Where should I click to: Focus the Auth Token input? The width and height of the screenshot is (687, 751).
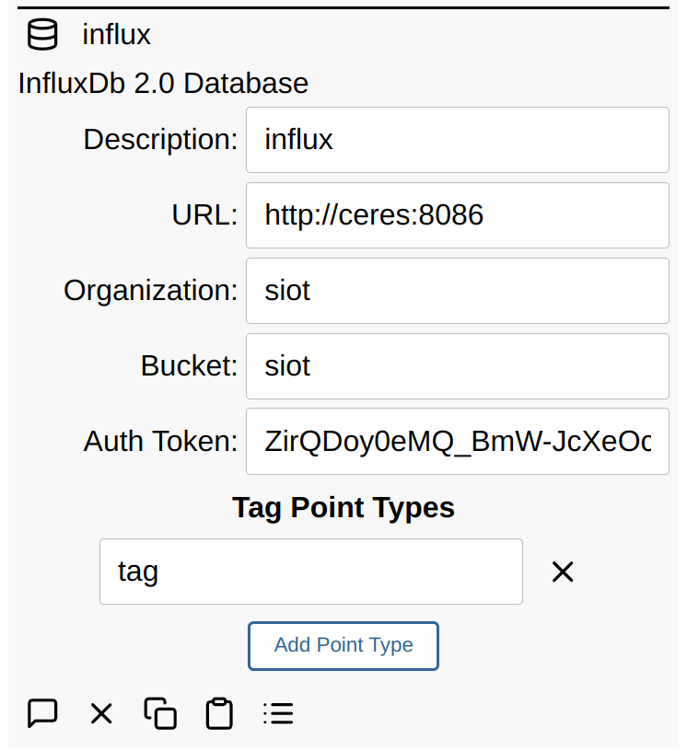click(x=457, y=442)
